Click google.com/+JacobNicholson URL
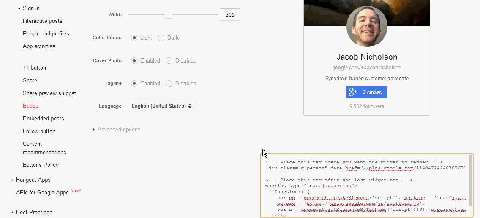 [367, 68]
